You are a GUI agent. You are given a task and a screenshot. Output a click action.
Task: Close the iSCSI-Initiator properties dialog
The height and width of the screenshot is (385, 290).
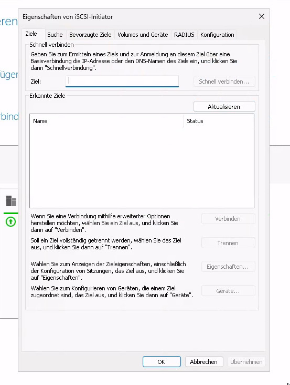pos(262,16)
